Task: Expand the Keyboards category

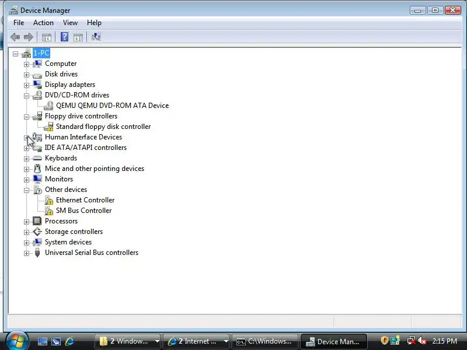Action: pos(26,159)
